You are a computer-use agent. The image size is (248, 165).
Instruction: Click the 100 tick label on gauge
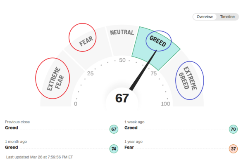(165, 104)
